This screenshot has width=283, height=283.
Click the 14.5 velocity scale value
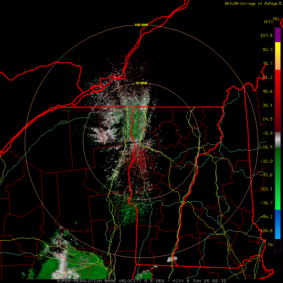point(268,119)
